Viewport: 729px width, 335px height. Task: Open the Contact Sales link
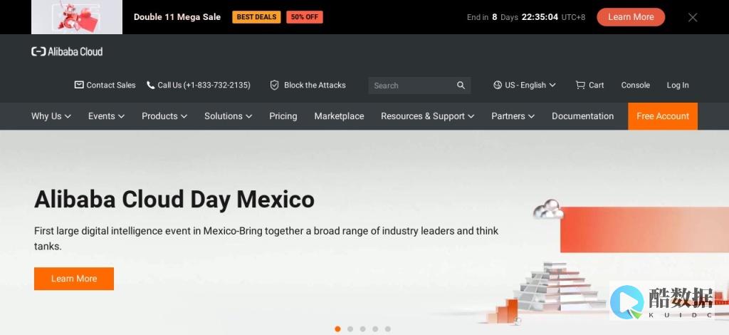pos(105,85)
